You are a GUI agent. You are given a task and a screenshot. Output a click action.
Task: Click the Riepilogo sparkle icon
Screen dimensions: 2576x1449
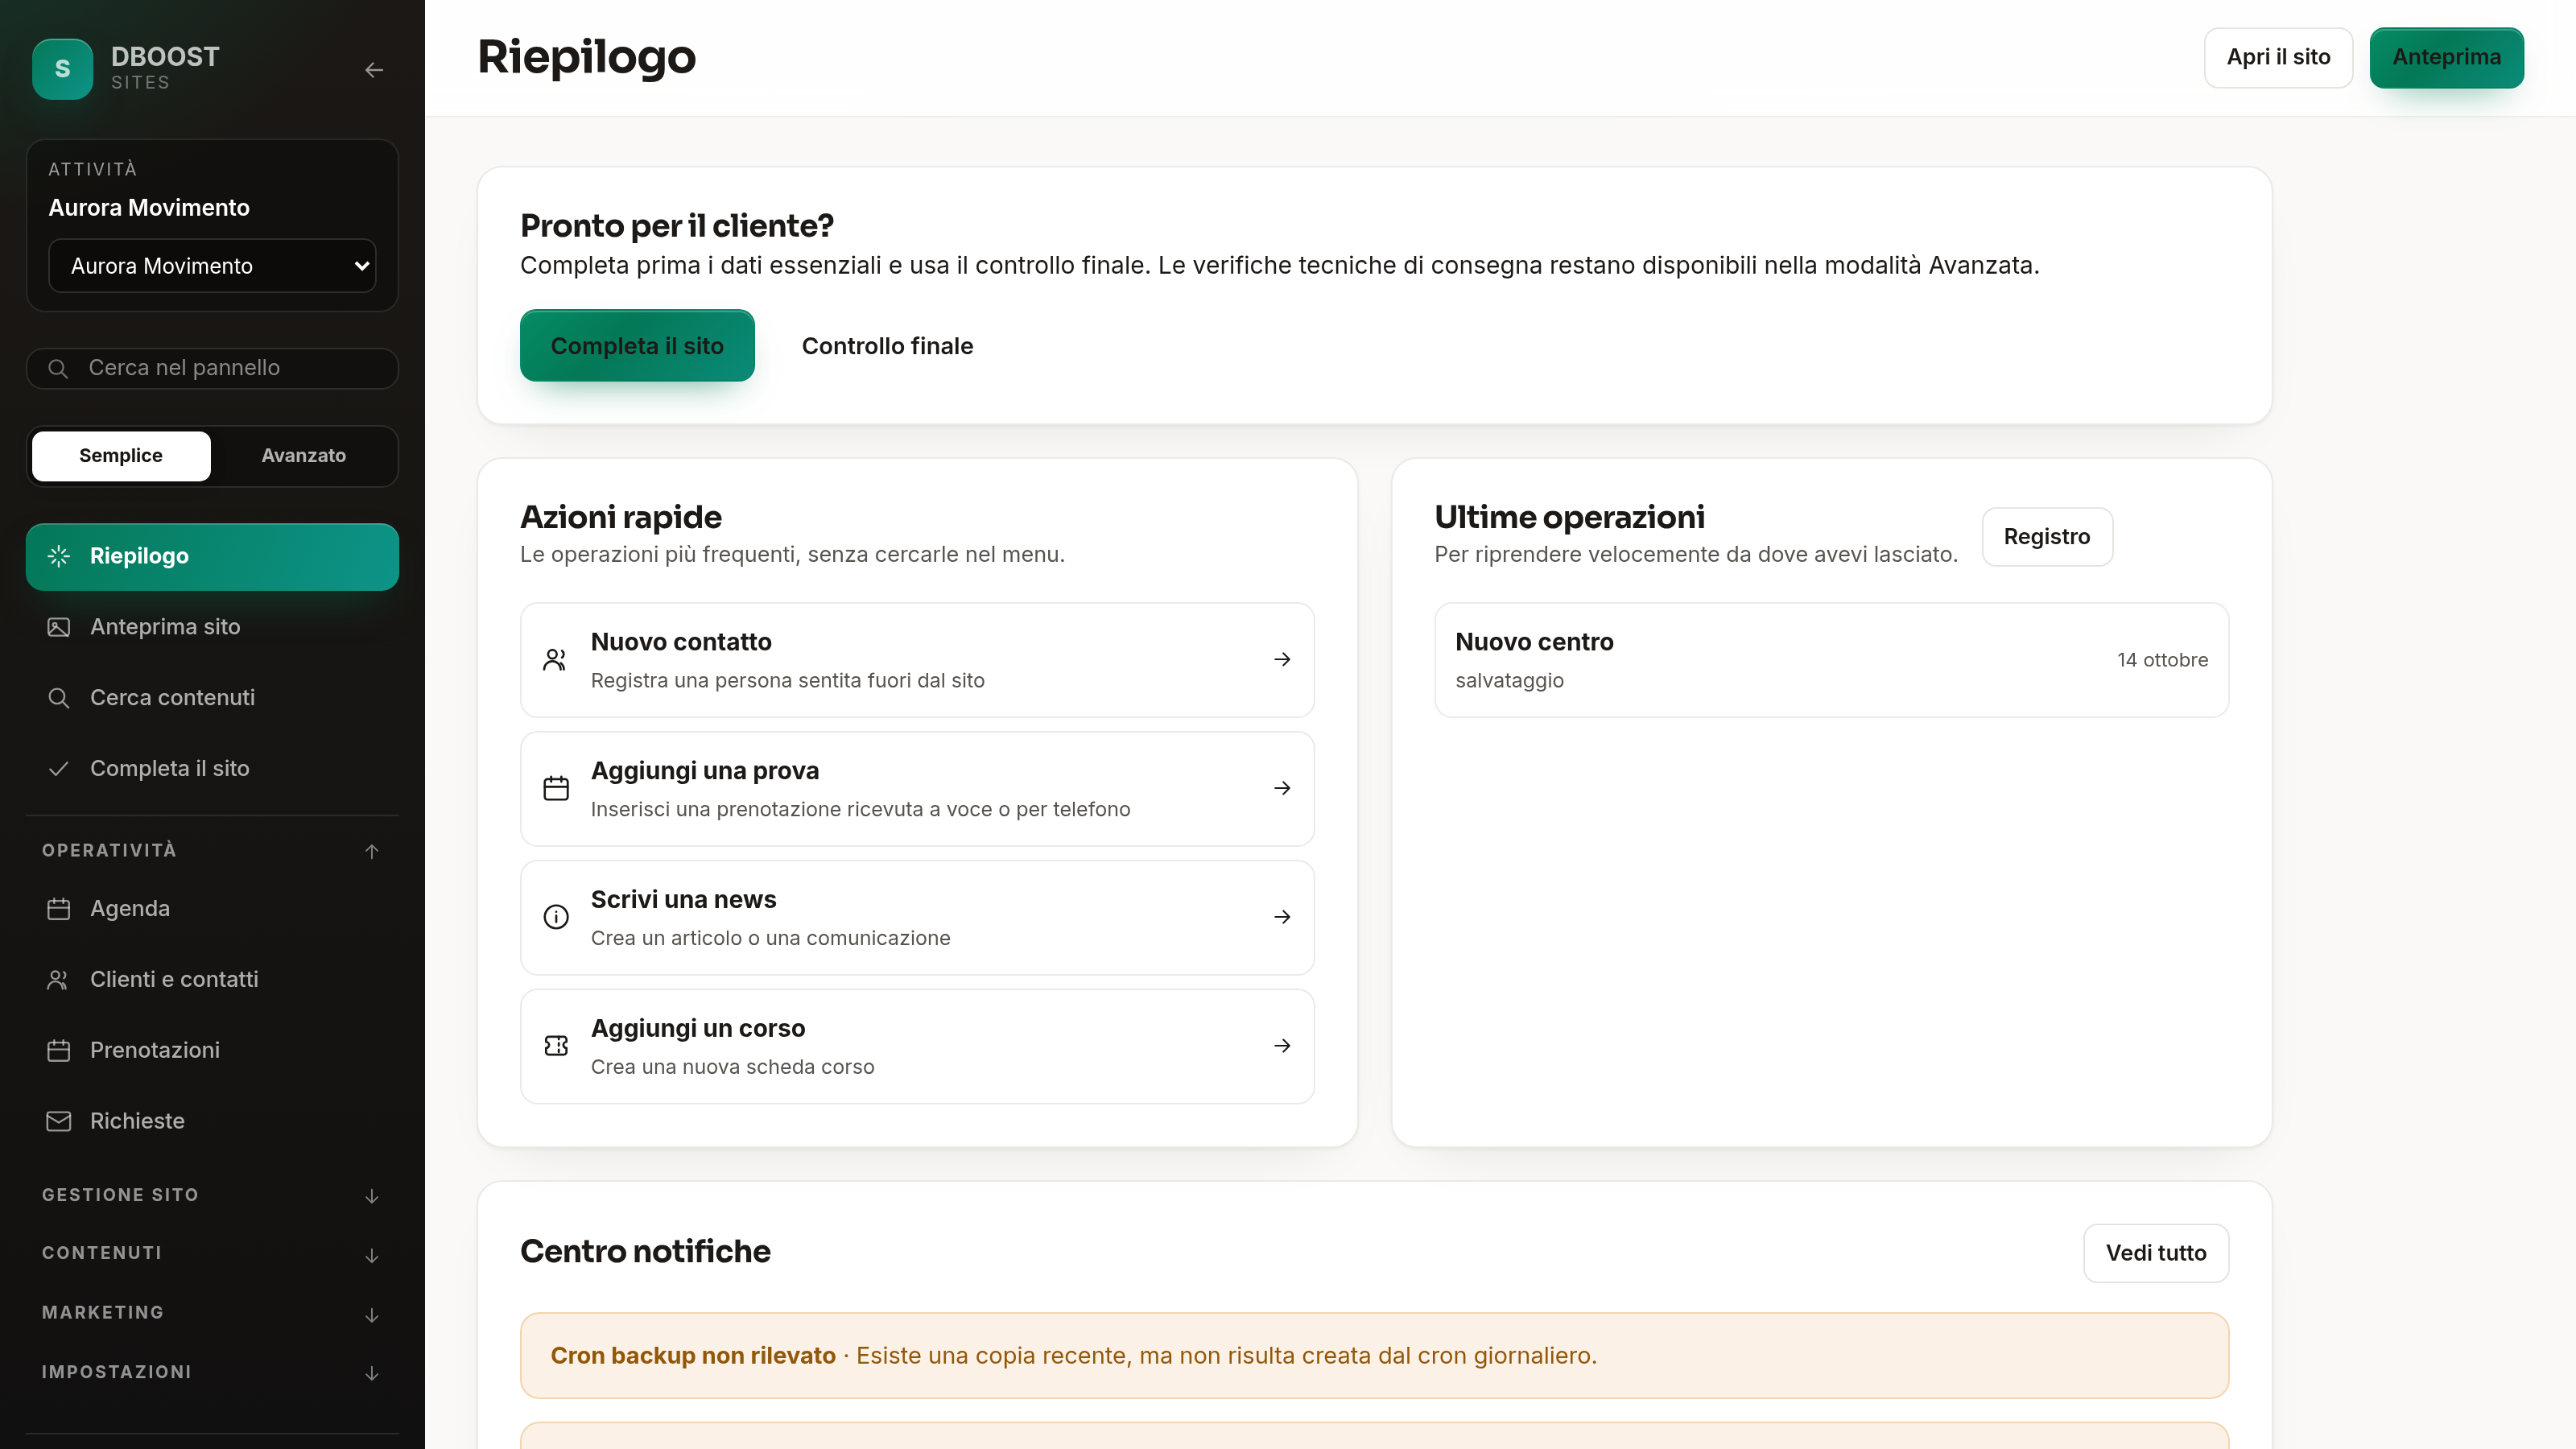point(59,556)
